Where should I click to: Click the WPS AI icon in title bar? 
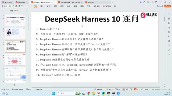tap(141, 2)
